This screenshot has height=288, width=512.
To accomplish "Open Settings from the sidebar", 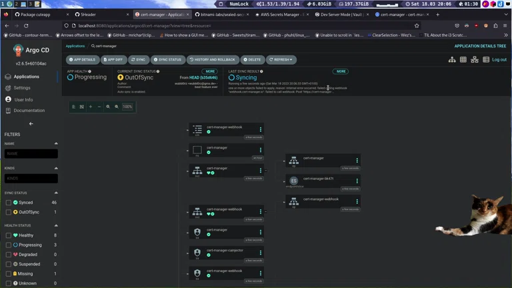I will click(22, 88).
